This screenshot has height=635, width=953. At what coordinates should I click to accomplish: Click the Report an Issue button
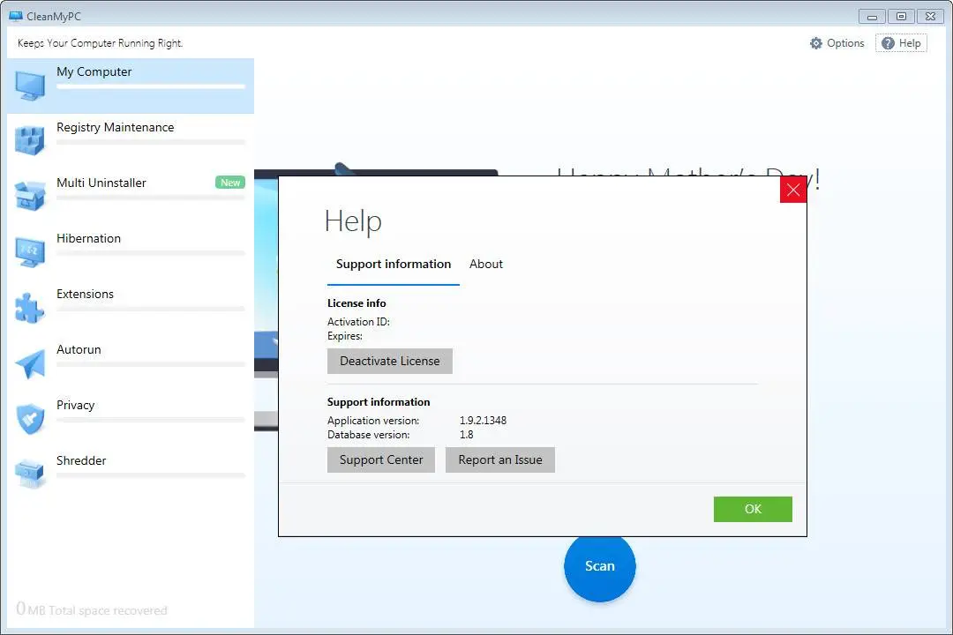click(500, 460)
